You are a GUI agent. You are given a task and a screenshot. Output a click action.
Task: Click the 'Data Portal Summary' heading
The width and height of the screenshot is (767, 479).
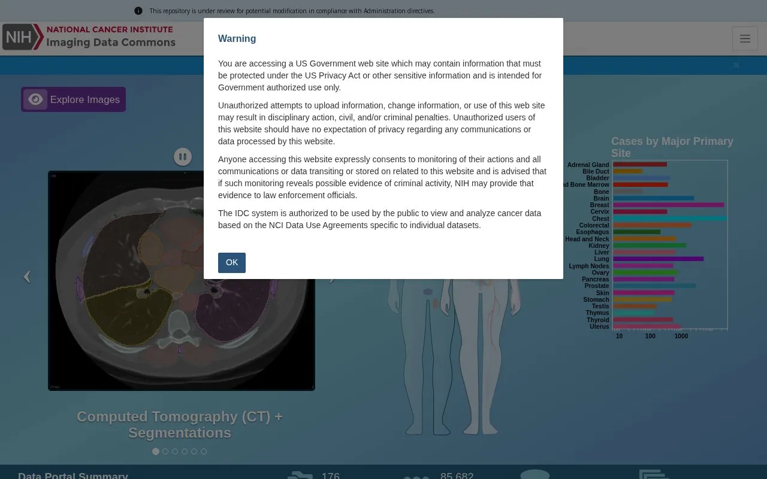(x=73, y=475)
